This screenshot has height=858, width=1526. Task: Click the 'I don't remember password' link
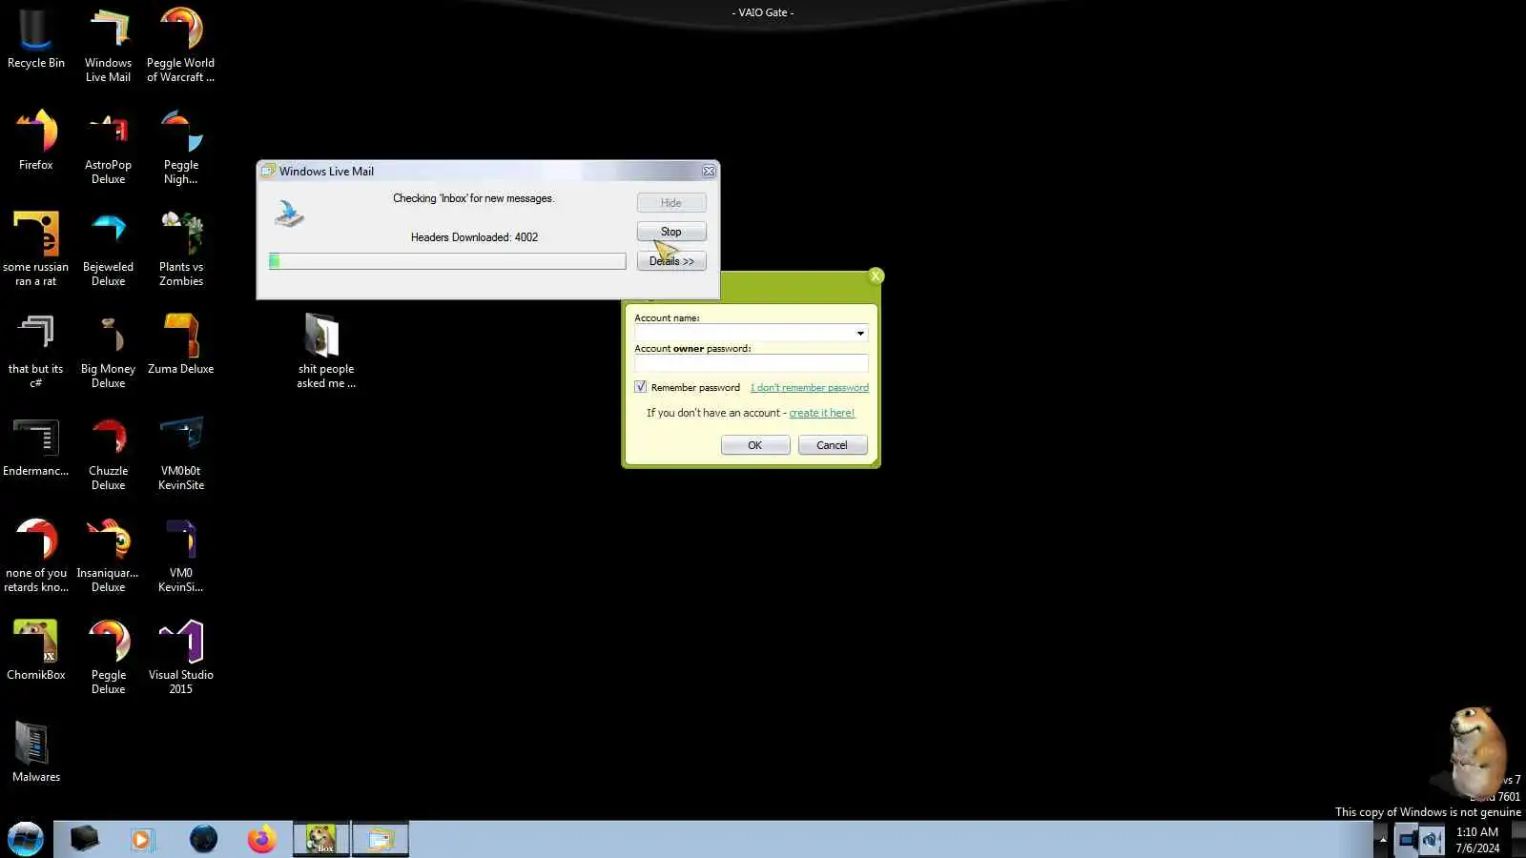(x=810, y=388)
